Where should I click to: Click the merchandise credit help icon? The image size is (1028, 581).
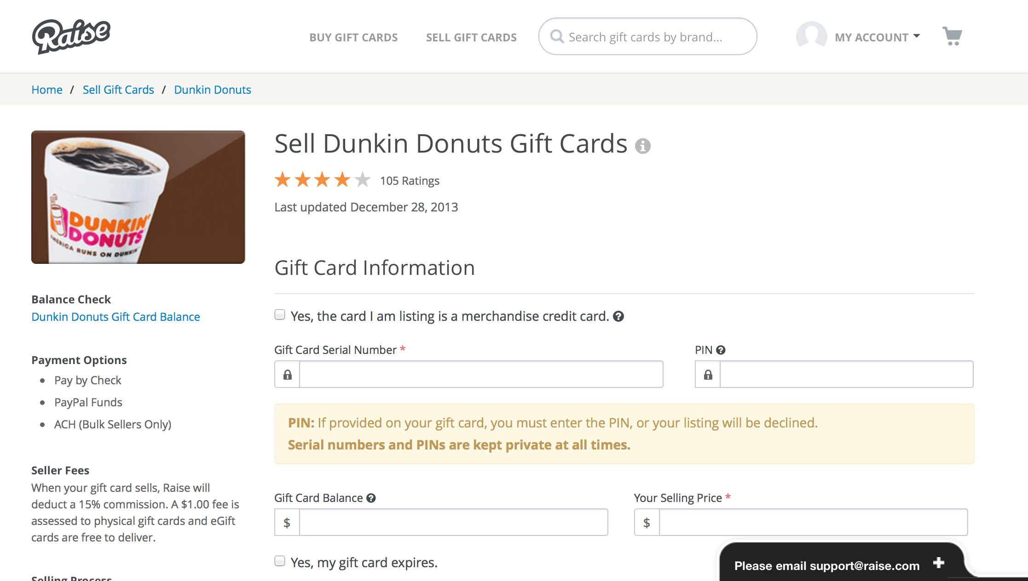click(618, 316)
